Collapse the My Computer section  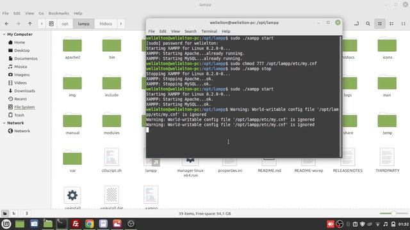tap(4, 34)
